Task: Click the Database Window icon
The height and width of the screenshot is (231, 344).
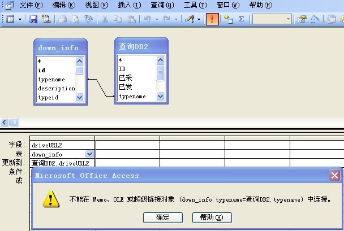Action: coord(332,19)
